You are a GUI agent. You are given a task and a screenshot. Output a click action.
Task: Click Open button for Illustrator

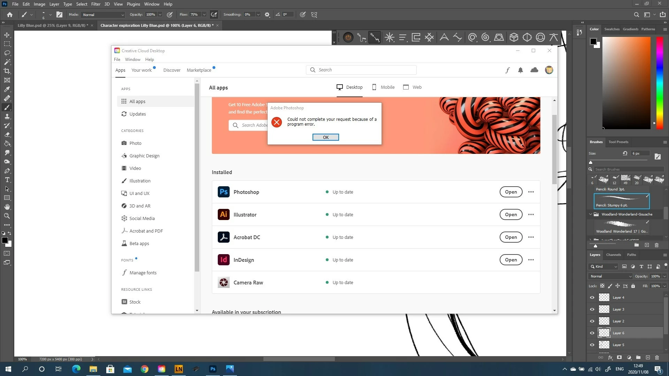[x=510, y=215]
